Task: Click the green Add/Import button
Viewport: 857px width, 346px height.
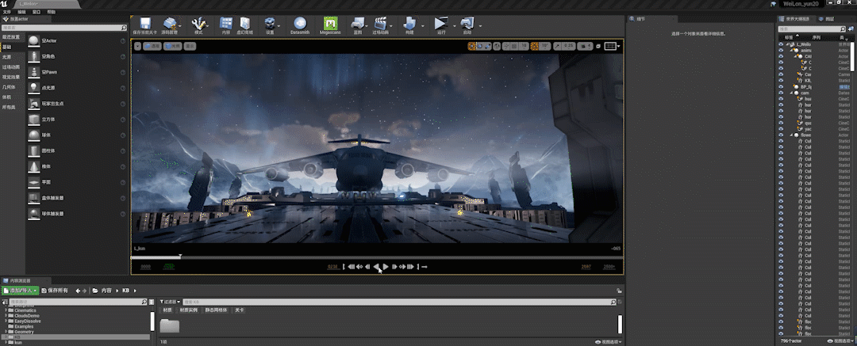Action: pos(20,291)
